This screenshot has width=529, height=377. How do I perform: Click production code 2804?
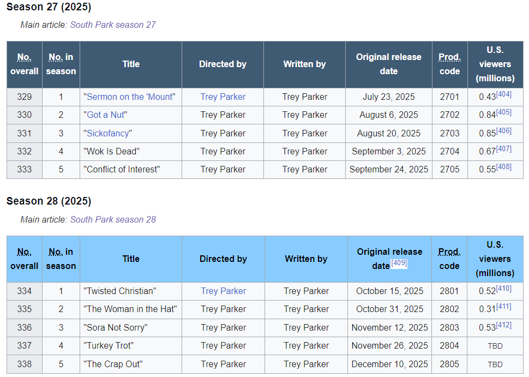(x=449, y=346)
